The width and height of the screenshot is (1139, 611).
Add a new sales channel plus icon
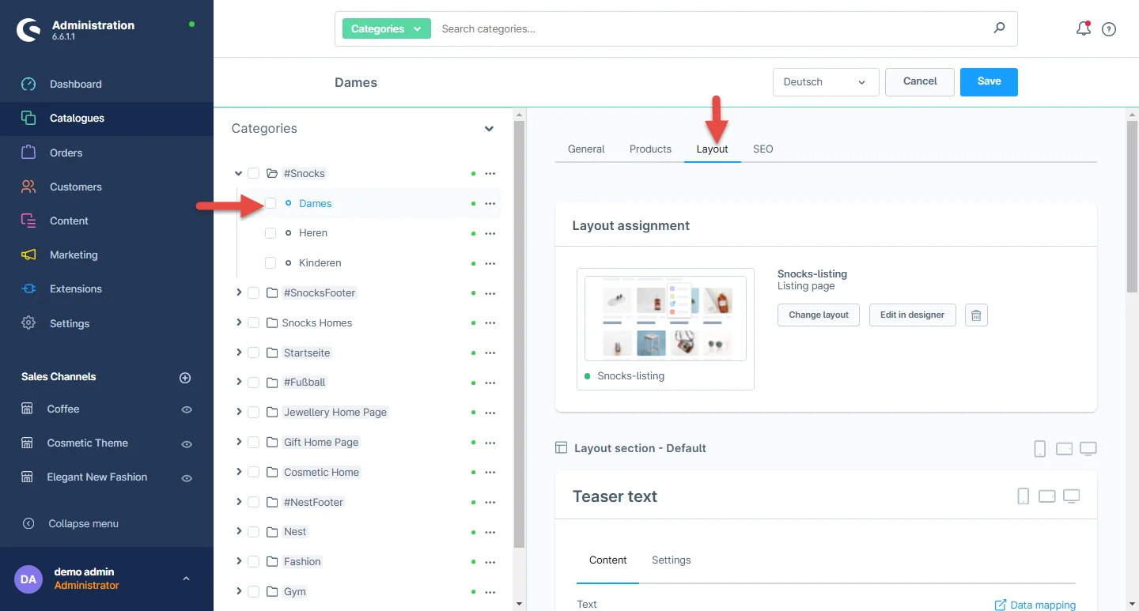[x=185, y=378]
